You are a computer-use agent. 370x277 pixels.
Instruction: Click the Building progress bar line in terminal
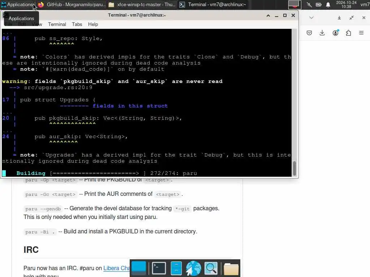click(107, 173)
